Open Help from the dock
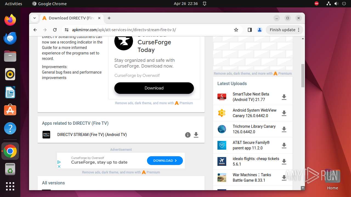 click(10, 128)
